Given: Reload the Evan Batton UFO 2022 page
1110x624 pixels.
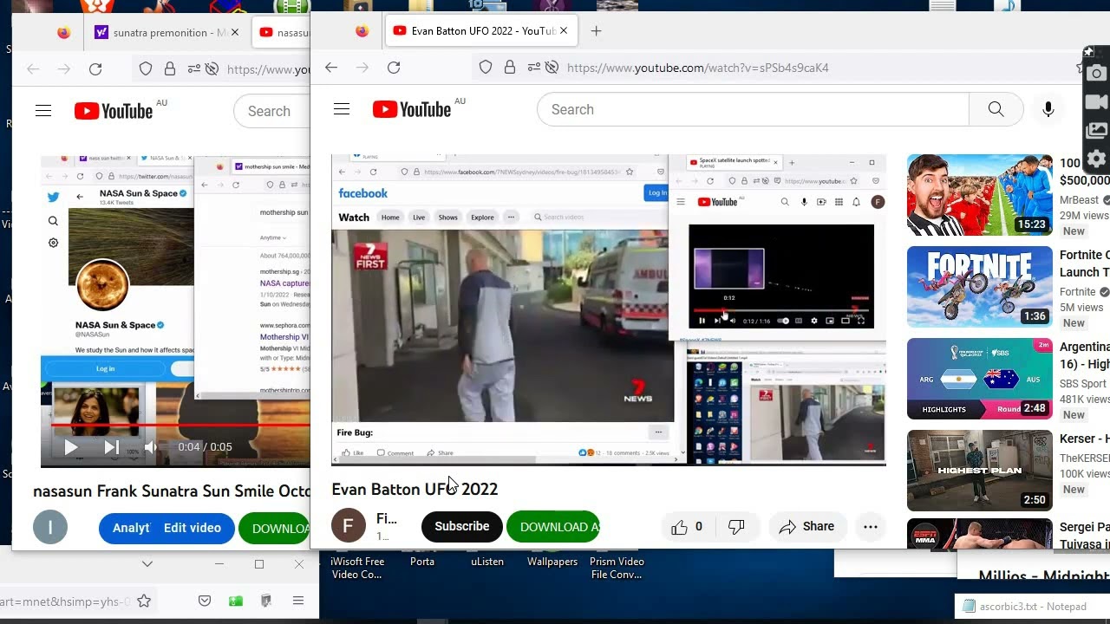Looking at the screenshot, I should [394, 68].
